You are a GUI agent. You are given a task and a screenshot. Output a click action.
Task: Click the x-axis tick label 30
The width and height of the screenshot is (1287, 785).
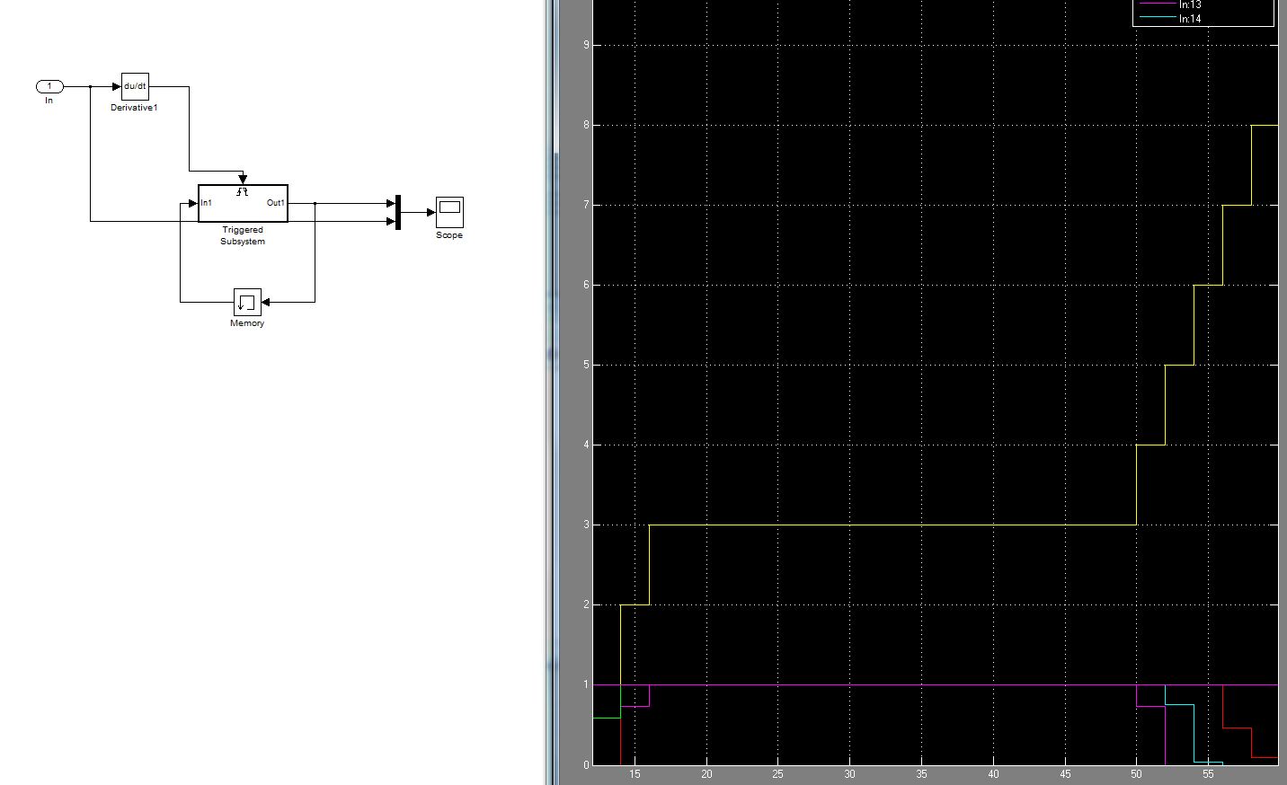[x=849, y=774]
